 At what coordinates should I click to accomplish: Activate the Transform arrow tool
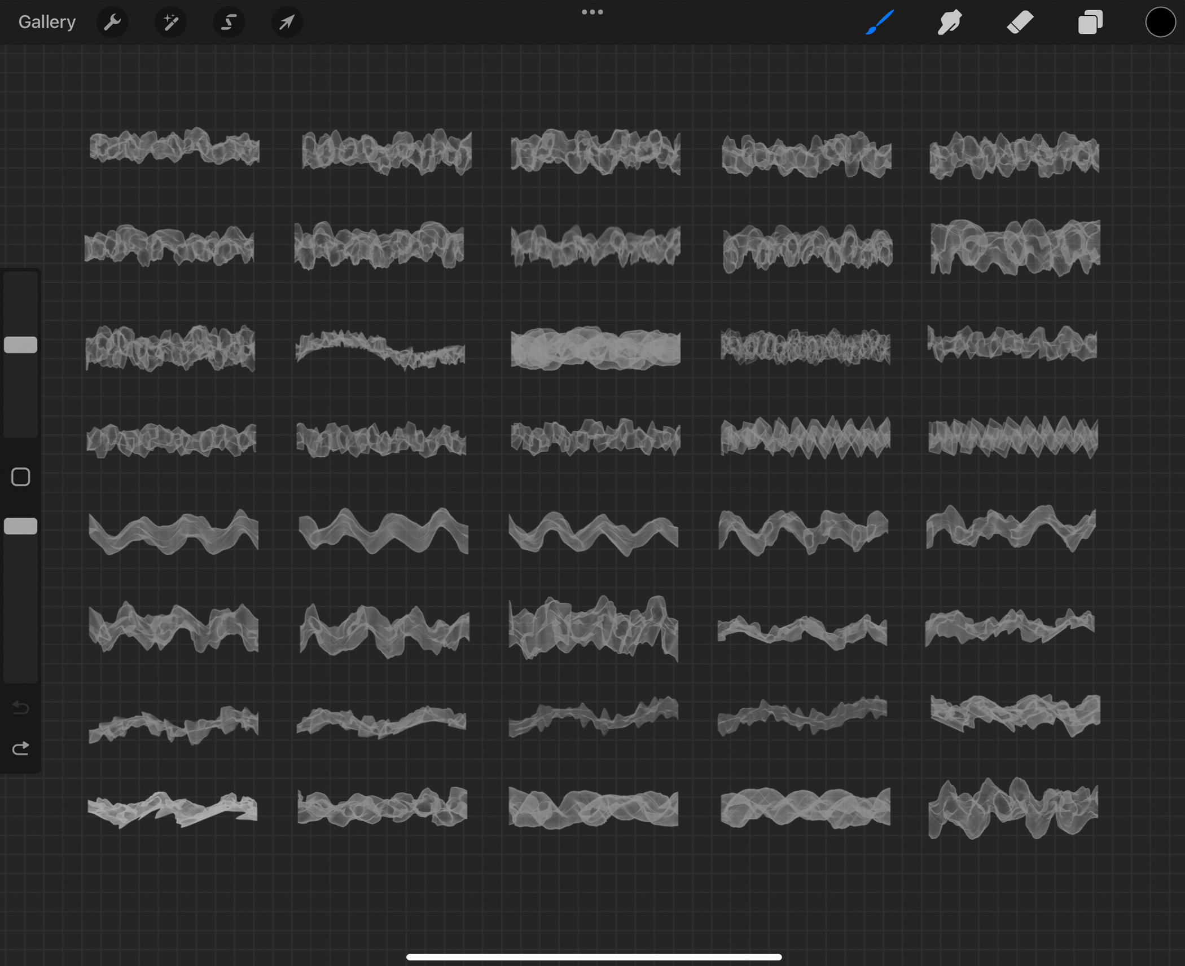[287, 22]
